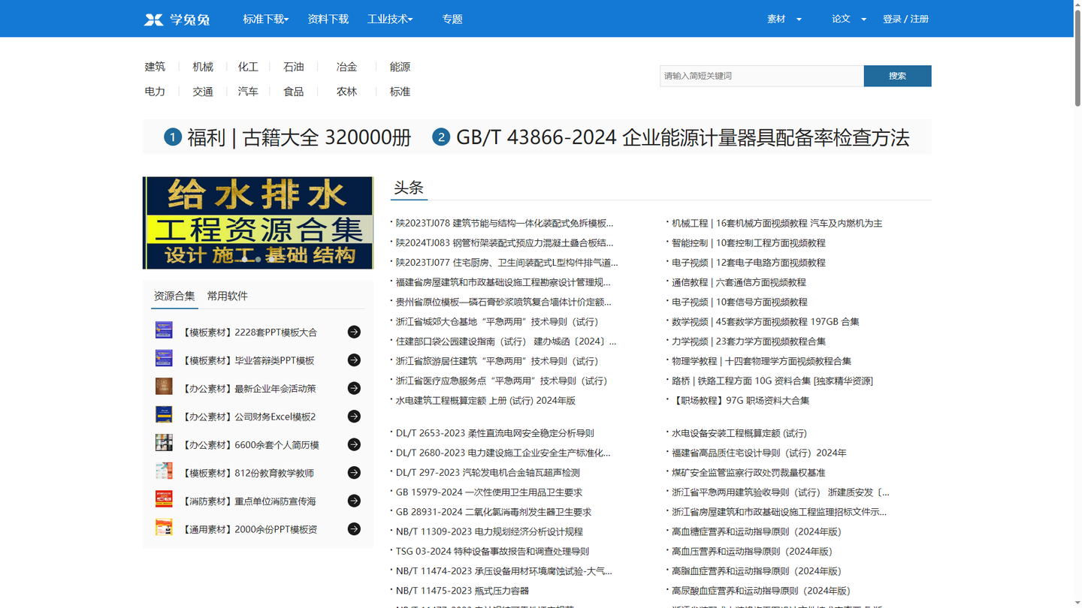Click thumbnail icon of 公司财务Excel模板2

tap(164, 414)
